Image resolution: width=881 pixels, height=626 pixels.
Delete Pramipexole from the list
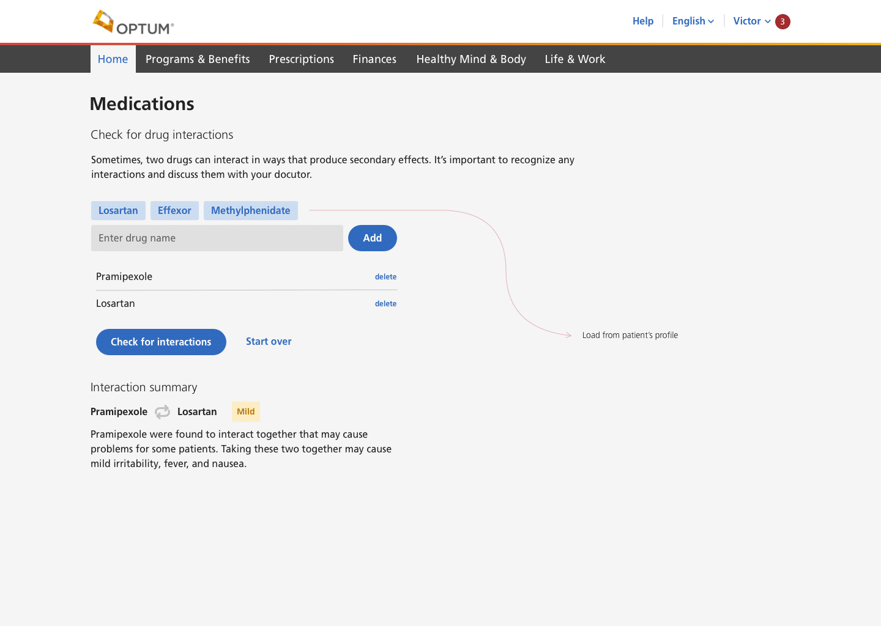click(x=385, y=277)
